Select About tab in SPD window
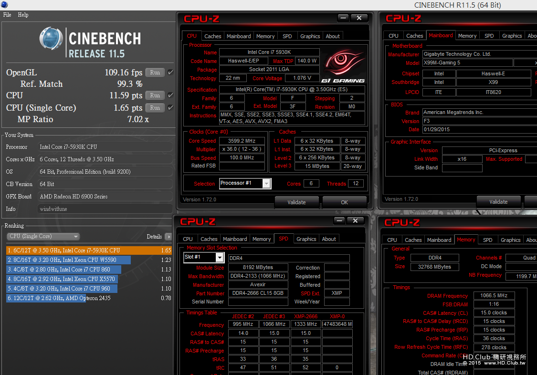 (x=329, y=239)
